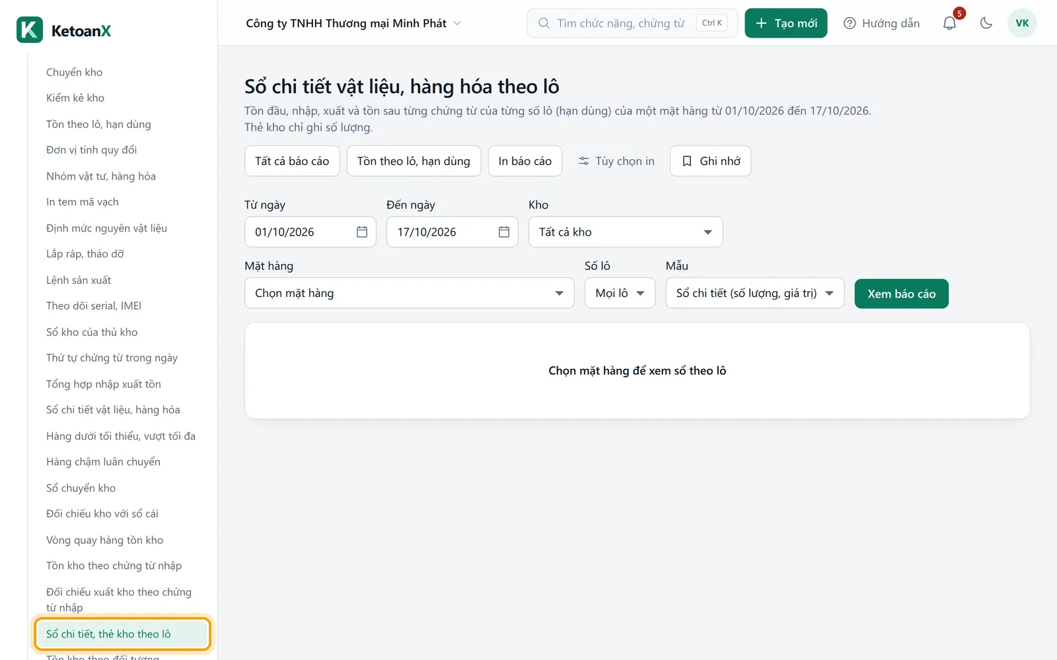
Task: Open Tổng hợp nhập xuất tồn menu
Action: tap(104, 384)
